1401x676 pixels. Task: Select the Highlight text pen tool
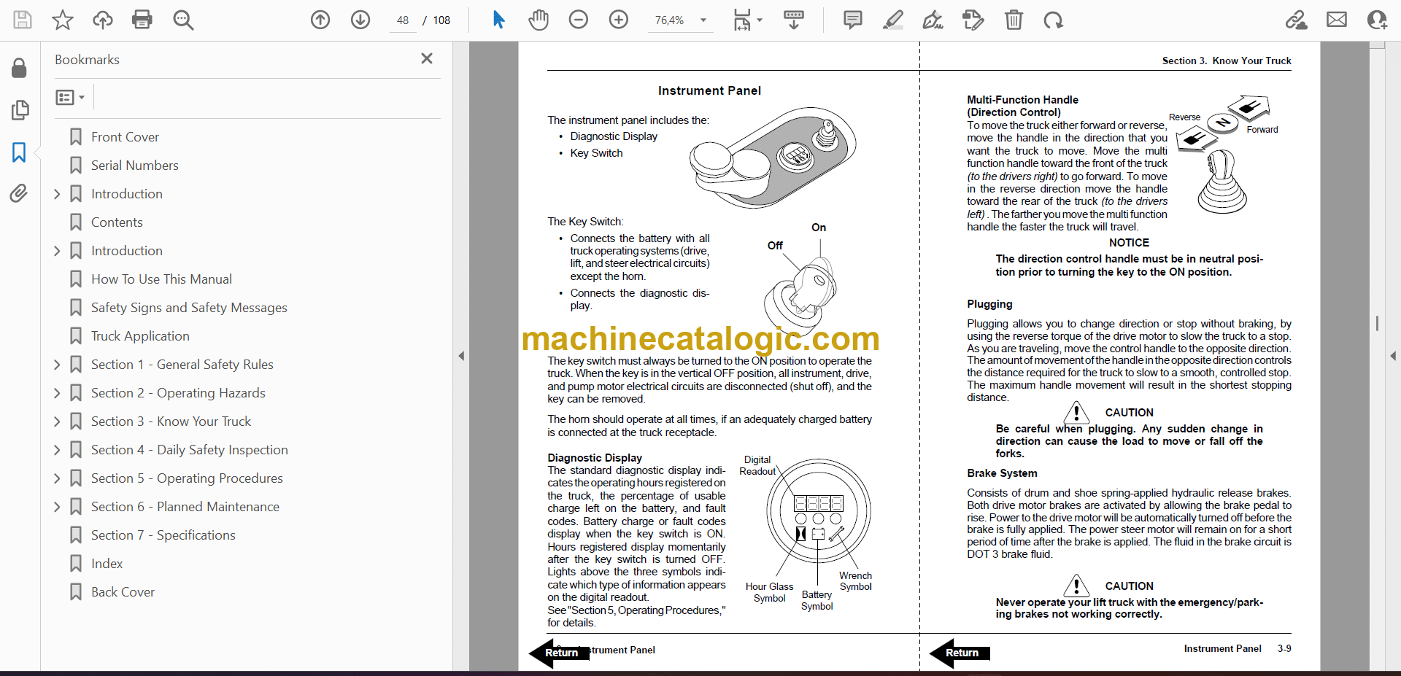(x=892, y=20)
